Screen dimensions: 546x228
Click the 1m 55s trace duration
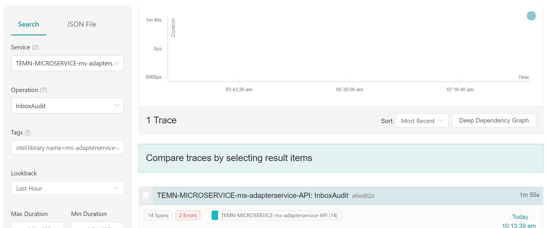point(529,195)
